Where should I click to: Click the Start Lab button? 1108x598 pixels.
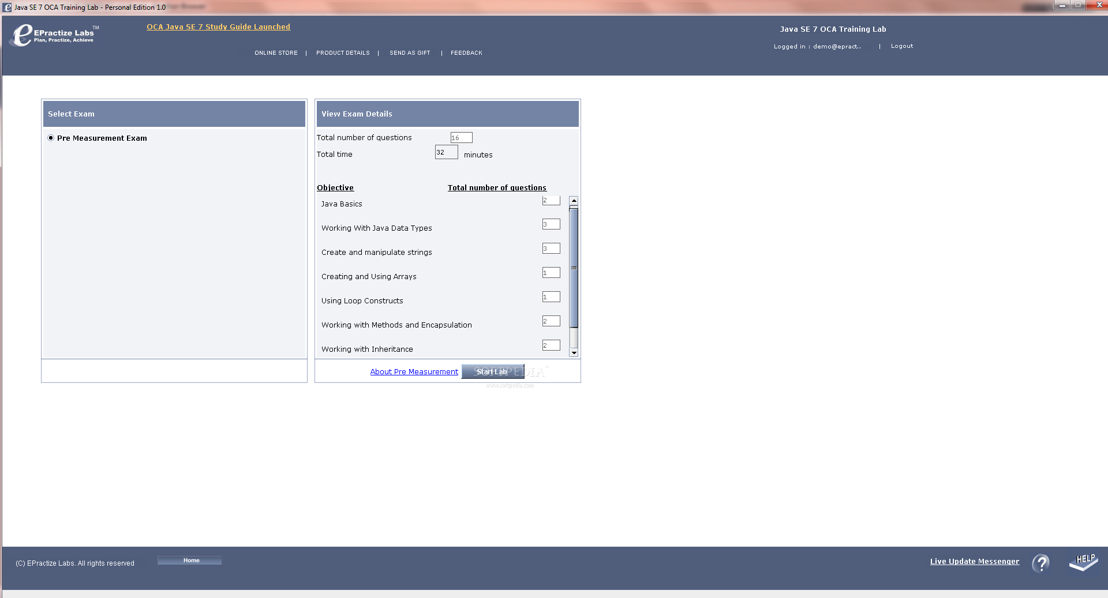pyautogui.click(x=492, y=371)
